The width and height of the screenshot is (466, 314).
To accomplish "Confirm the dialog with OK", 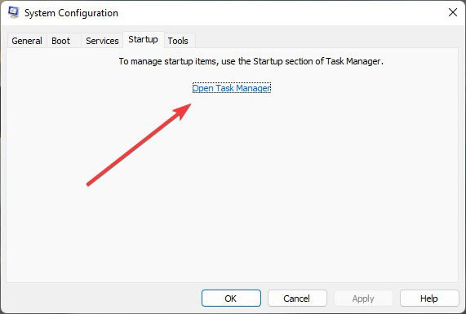I will [x=231, y=299].
